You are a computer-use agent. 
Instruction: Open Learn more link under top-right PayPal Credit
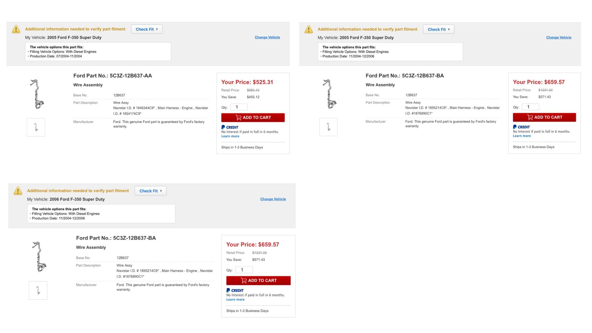[x=522, y=136]
